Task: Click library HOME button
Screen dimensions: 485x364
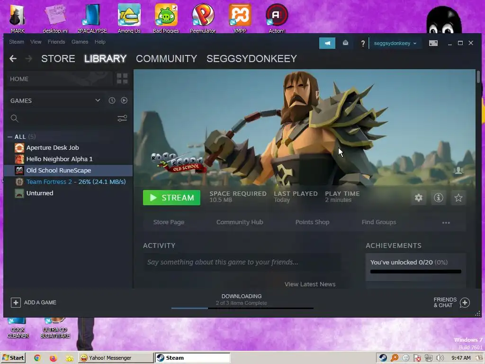Action: tap(59, 79)
